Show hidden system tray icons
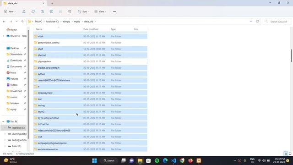Image resolution: width=293 pixels, height=165 pixels. coord(235,160)
